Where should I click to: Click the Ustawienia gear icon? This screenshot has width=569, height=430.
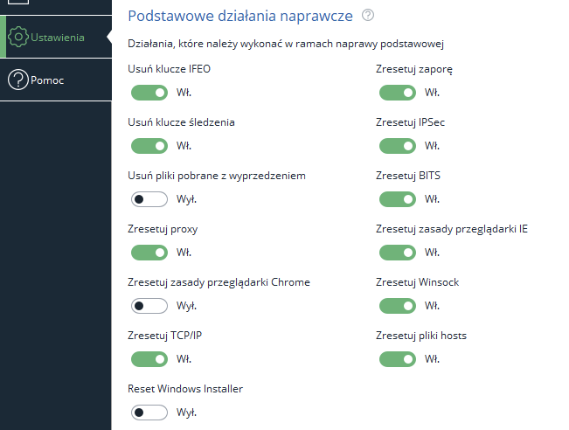[x=17, y=38]
